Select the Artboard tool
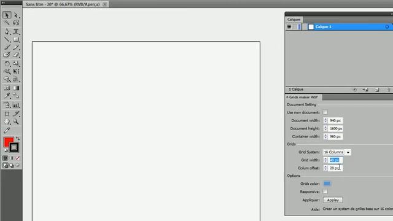 pos(7,114)
